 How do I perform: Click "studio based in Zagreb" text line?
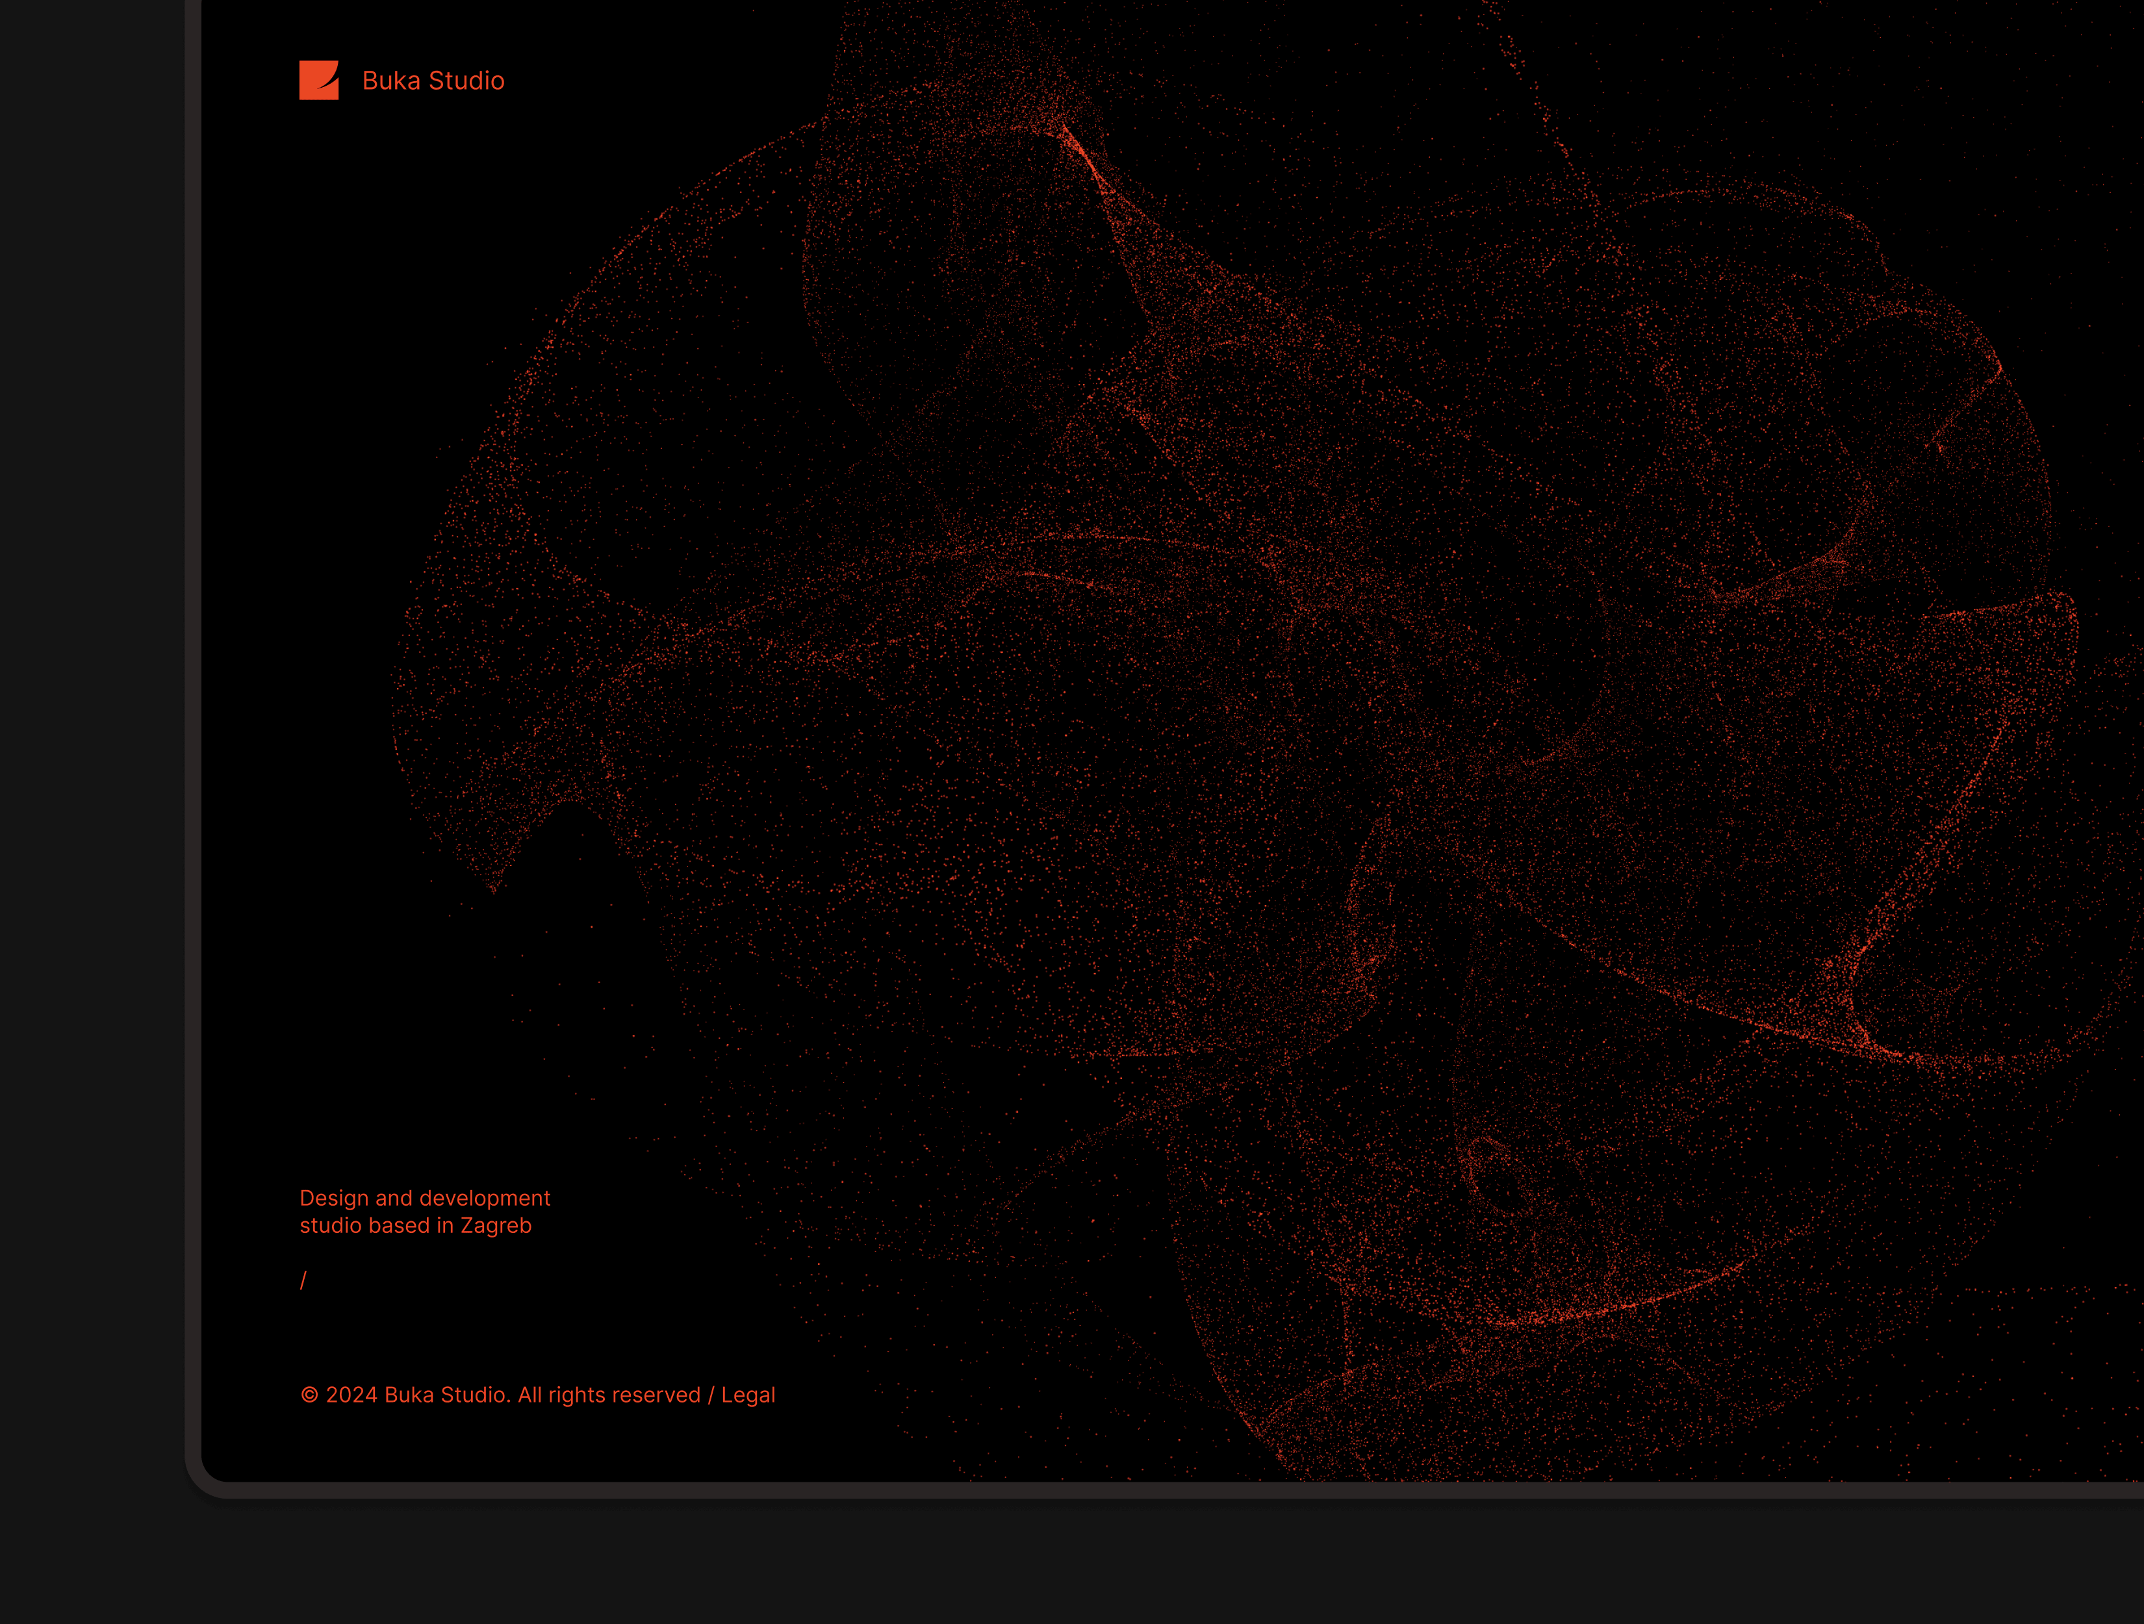pyautogui.click(x=415, y=1224)
